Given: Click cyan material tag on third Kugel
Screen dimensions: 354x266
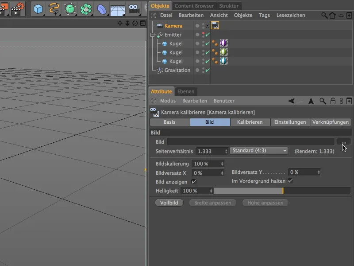Looking at the screenshot, I should [x=224, y=61].
